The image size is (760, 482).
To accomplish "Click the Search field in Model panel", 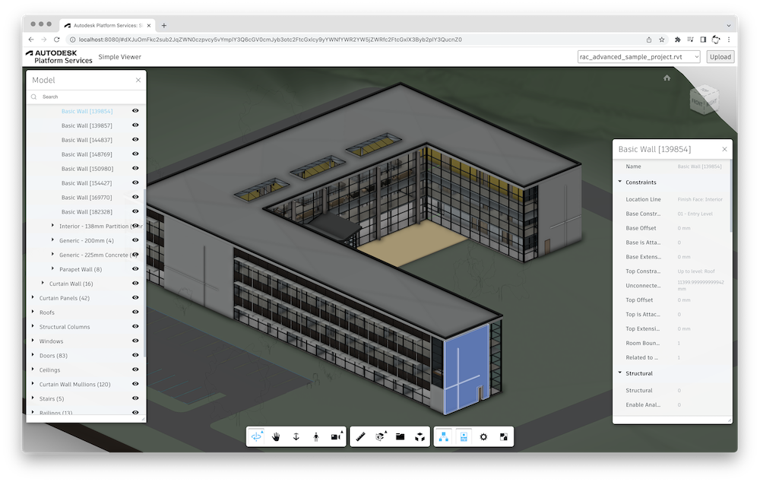I will tap(87, 97).
